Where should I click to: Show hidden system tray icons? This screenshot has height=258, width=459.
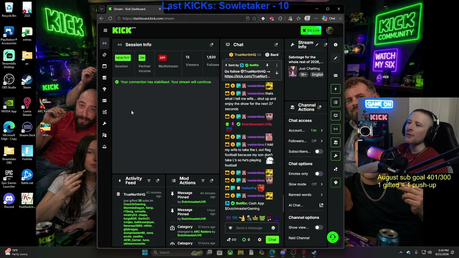point(401,253)
